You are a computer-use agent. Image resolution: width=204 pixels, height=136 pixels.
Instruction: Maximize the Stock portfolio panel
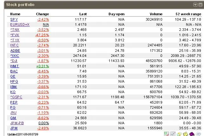pos(200,5)
